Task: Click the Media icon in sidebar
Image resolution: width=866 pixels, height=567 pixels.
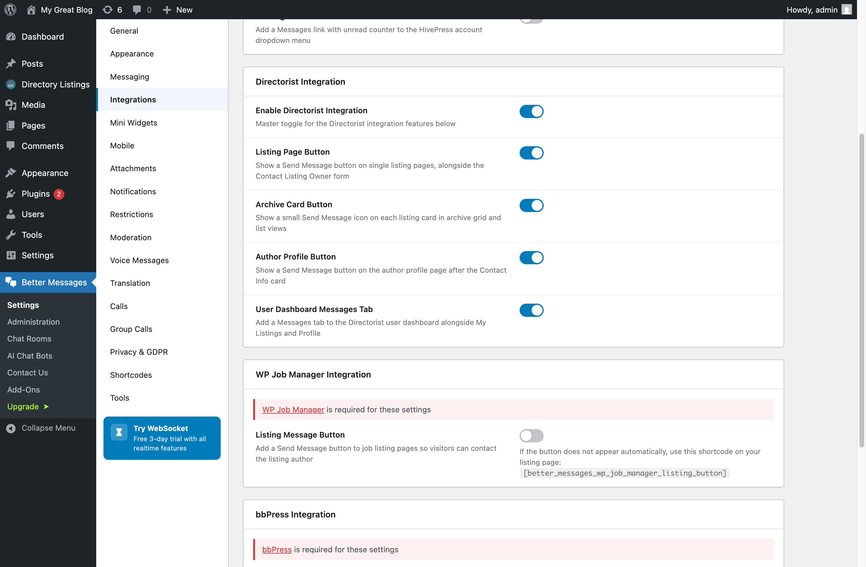Action: (11, 105)
